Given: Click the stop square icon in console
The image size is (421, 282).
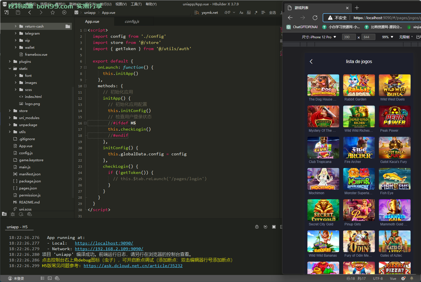Looking at the screenshot, I should click(x=274, y=227).
